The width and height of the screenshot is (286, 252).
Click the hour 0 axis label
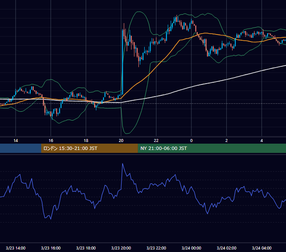(191, 141)
